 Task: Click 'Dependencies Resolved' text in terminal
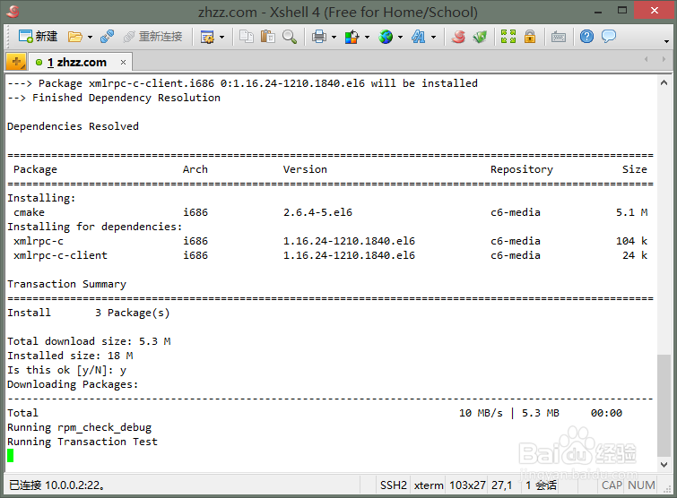(x=73, y=126)
